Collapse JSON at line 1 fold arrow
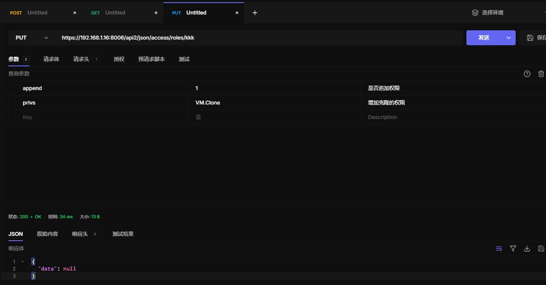 pos(22,262)
